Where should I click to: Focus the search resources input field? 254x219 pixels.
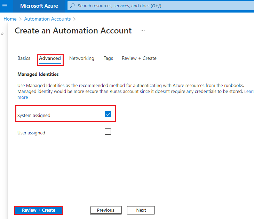157,6
